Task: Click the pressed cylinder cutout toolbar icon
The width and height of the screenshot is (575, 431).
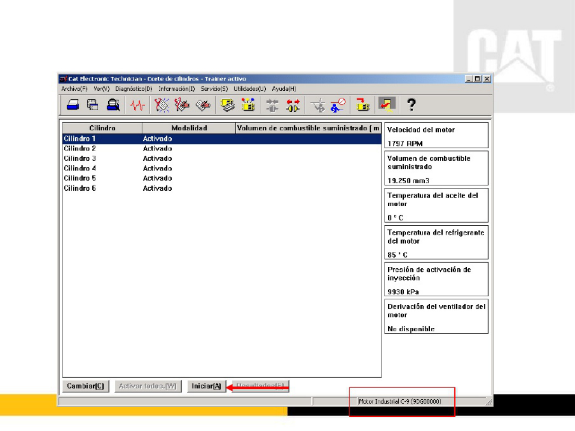Action: (x=387, y=104)
